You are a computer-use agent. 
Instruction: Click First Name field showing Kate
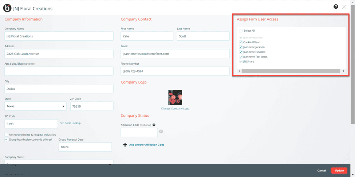147,36
